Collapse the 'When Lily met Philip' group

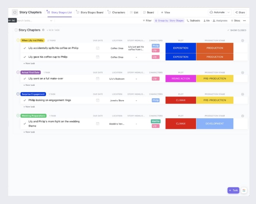pos(18,40)
